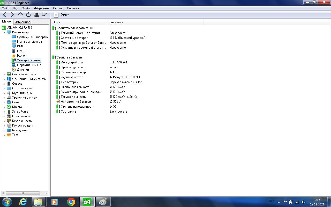Open the user profile toolbar icon
331x207 pixels.
click(36, 15)
